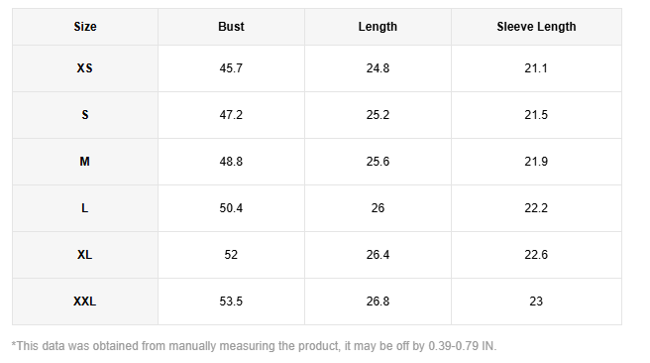The width and height of the screenshot is (650, 363).
Task: Click the 21.1 sleeve length cell
Action: pyautogui.click(x=536, y=68)
